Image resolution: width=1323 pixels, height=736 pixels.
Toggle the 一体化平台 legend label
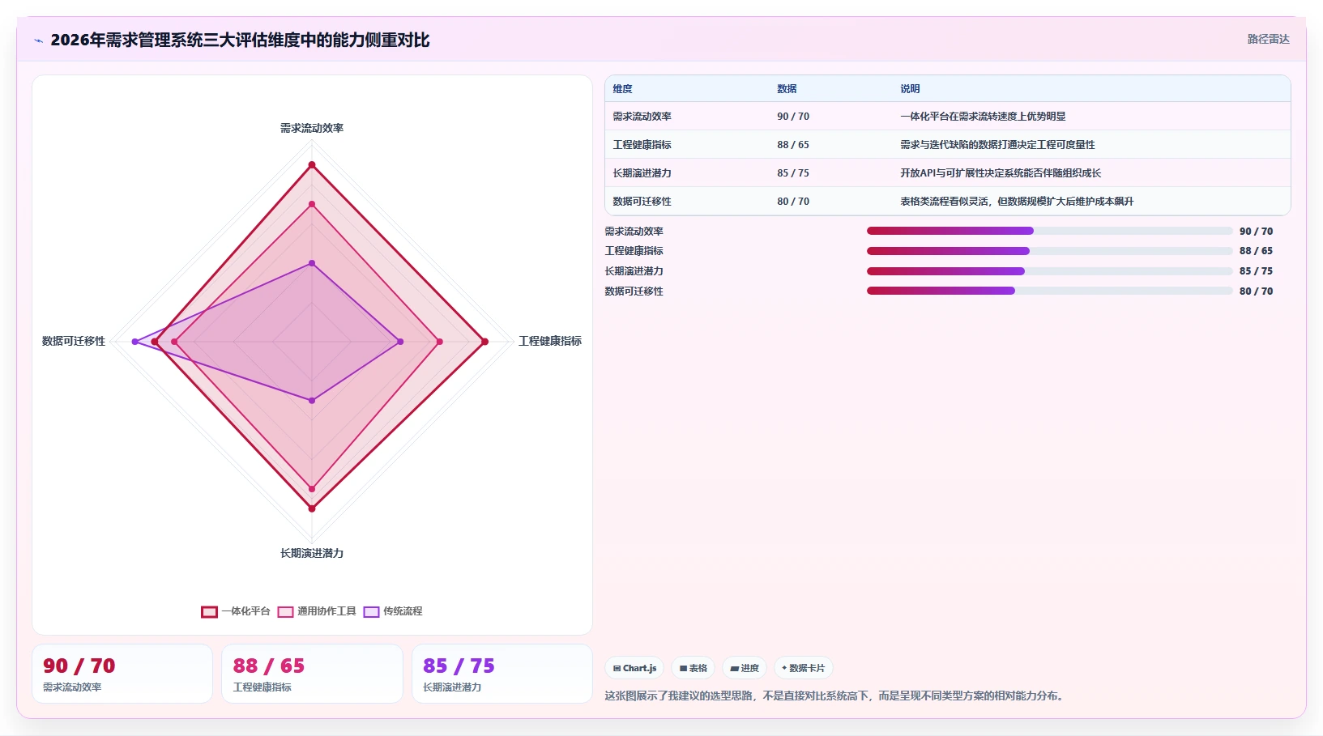tap(246, 611)
